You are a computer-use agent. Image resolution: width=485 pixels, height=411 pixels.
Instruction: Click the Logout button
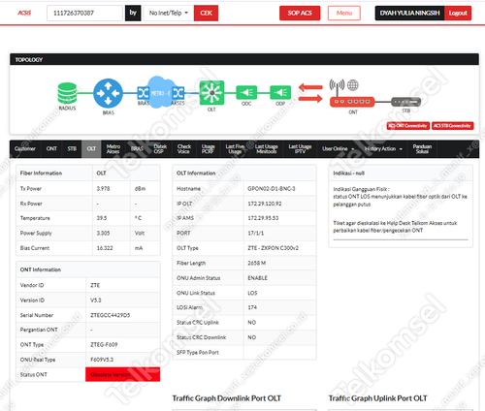tap(458, 13)
